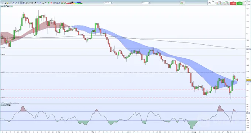
Task: Click the CCI panel window icon
Action: pos(8,105)
